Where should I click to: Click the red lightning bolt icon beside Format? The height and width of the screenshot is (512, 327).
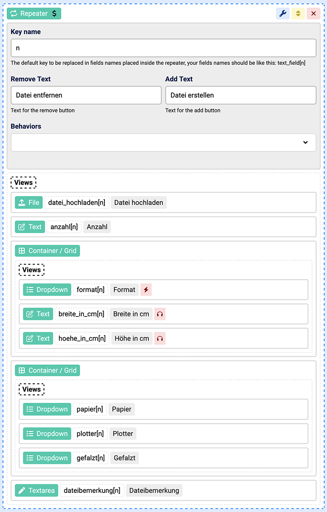pos(146,290)
